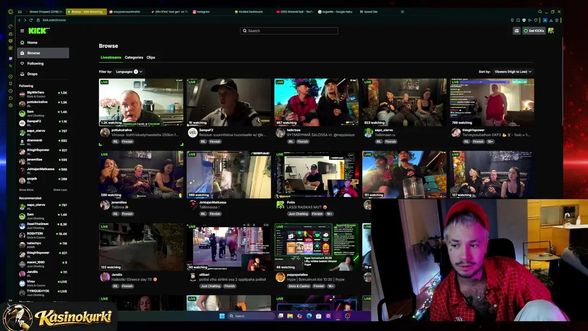This screenshot has width=588, height=331.
Task: Click Show Less under Following list
Action: (60, 190)
